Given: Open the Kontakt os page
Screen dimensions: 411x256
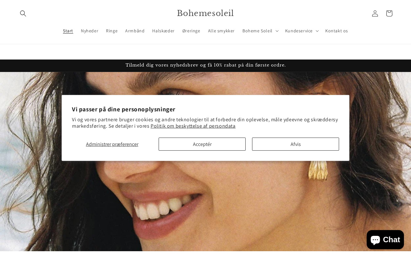Looking at the screenshot, I should (x=337, y=31).
